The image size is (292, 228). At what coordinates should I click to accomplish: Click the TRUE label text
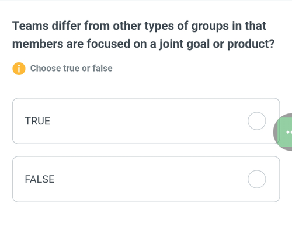click(37, 121)
